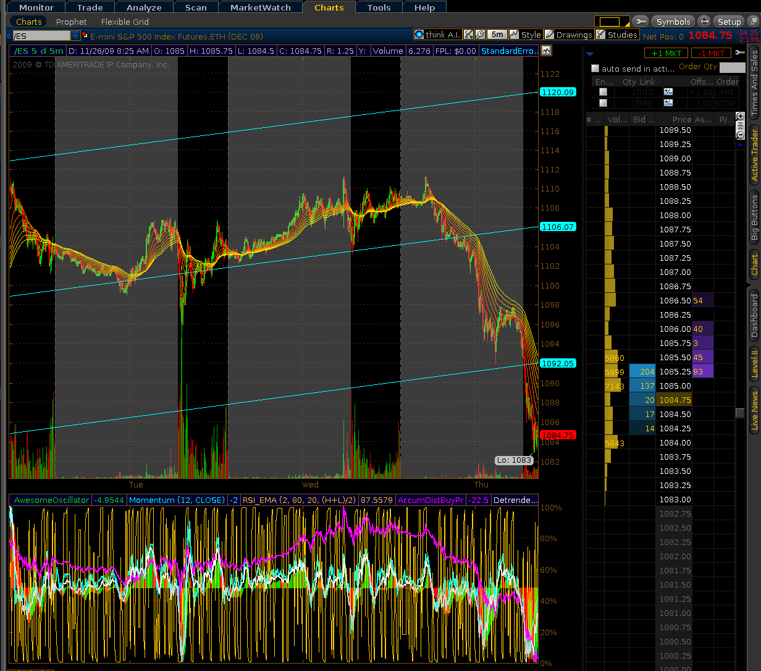Click the think A.I. icon

click(x=419, y=35)
